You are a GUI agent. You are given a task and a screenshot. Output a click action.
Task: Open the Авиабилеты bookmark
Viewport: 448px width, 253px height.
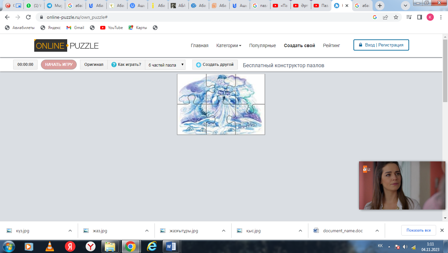pyautogui.click(x=20, y=28)
